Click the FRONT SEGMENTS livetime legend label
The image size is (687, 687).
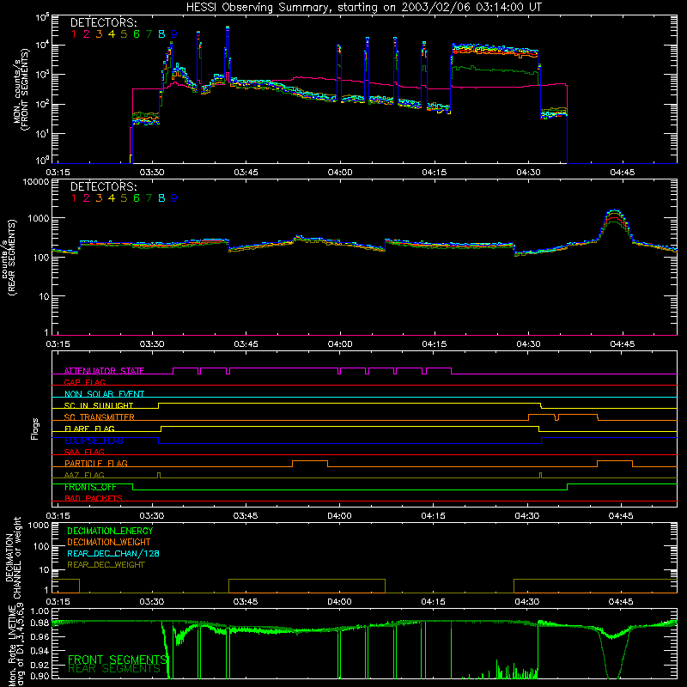coord(118,660)
